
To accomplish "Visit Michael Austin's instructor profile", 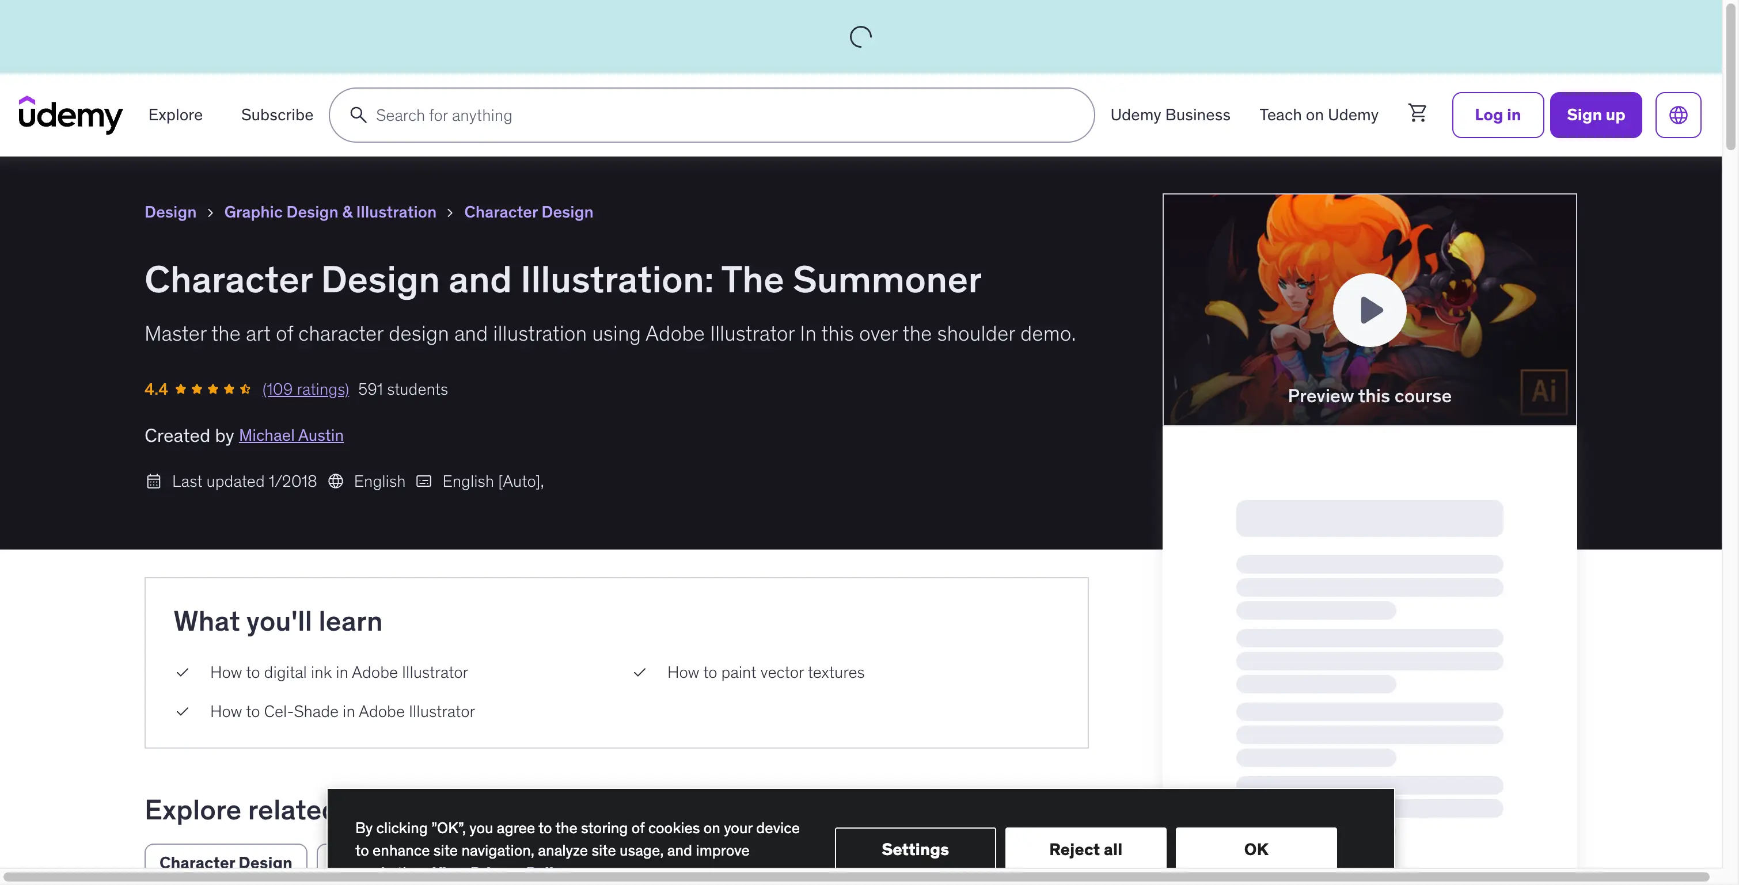I will click(291, 435).
